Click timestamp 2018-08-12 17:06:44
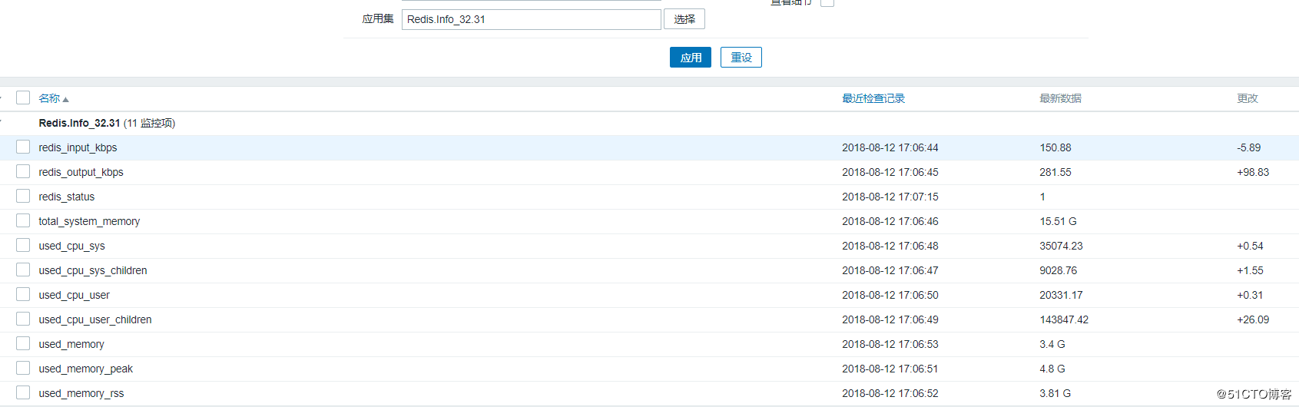This screenshot has width=1299, height=407. click(890, 147)
